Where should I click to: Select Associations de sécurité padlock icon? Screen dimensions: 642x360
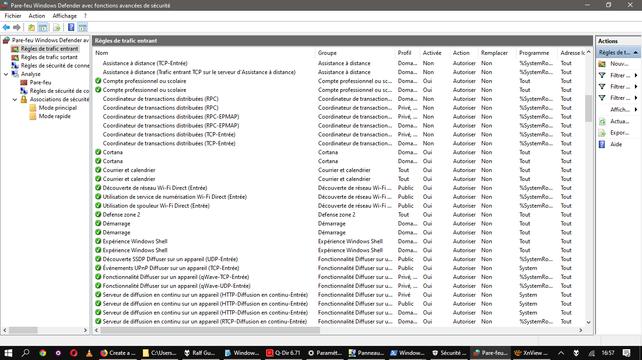tap(24, 99)
